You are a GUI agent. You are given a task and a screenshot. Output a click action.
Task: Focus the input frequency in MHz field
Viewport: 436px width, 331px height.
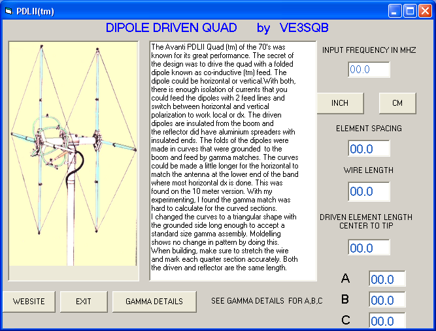(x=369, y=69)
